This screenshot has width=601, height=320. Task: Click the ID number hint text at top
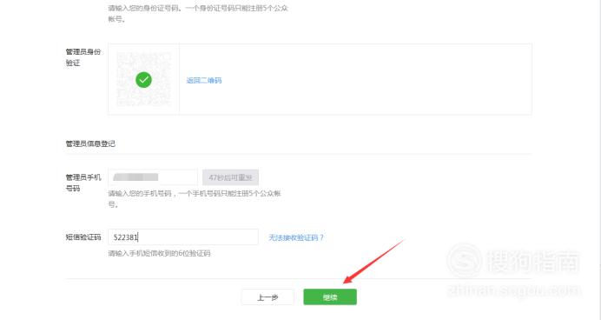(x=198, y=13)
